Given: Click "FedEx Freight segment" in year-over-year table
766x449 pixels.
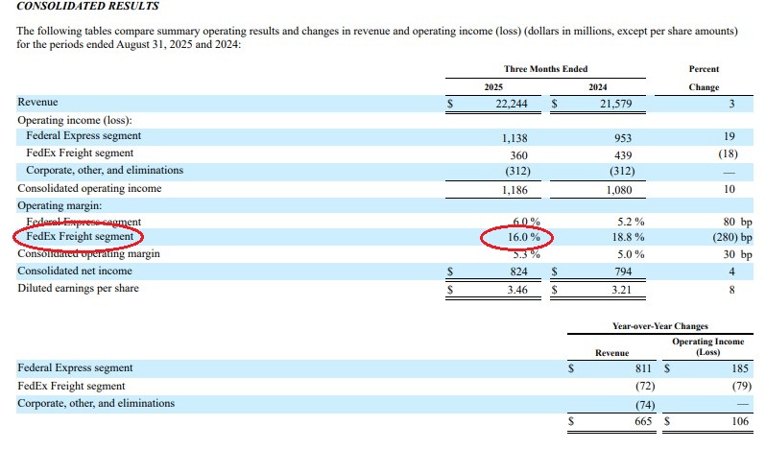Looking at the screenshot, I should (x=71, y=386).
